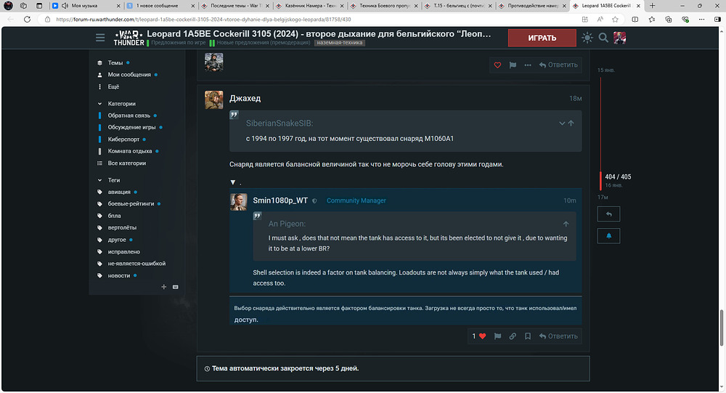Bookmark the last post

tap(528, 336)
